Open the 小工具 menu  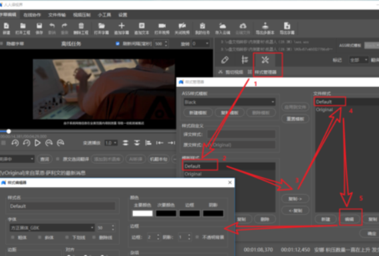tap(104, 15)
